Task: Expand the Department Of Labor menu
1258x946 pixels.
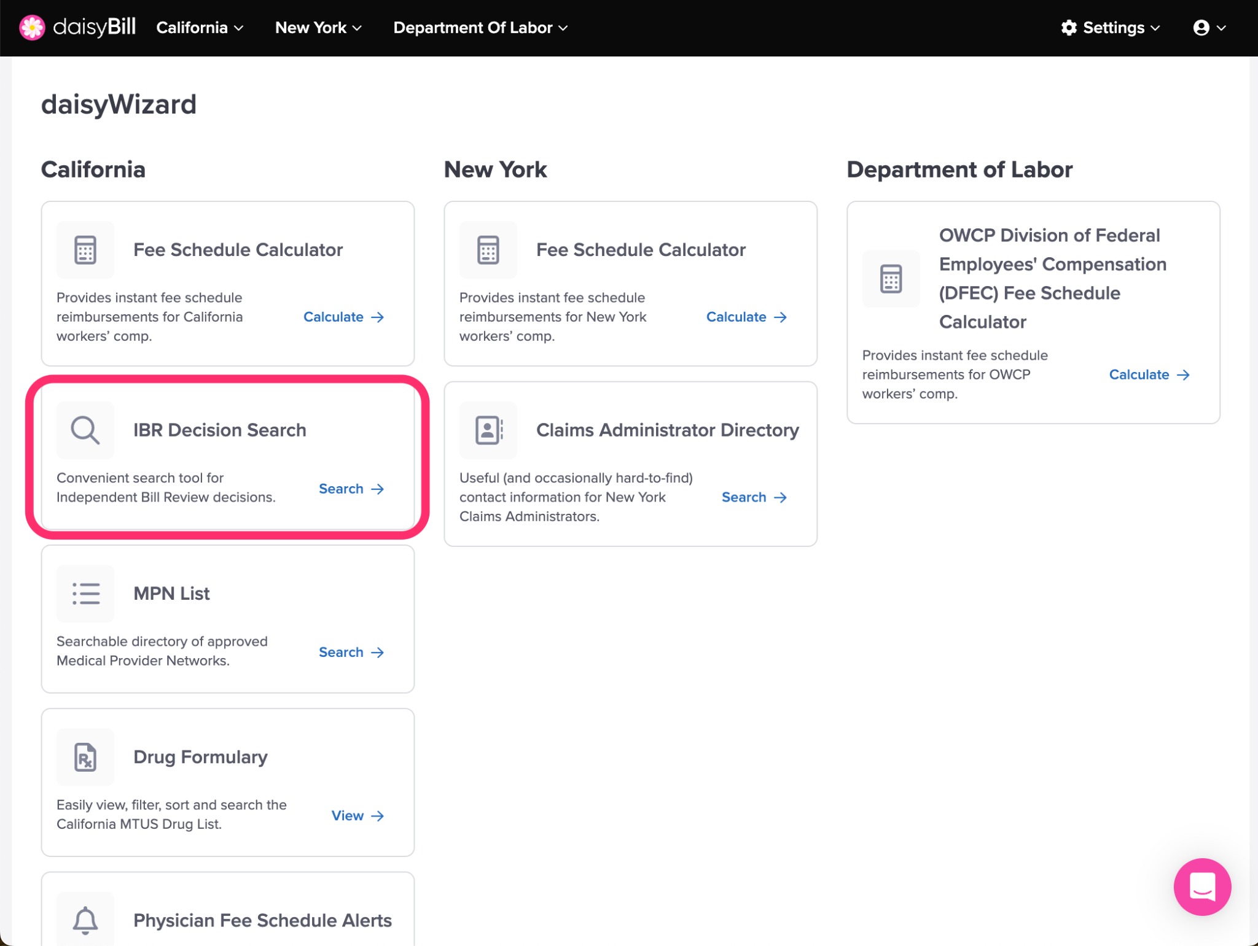Action: pos(480,28)
